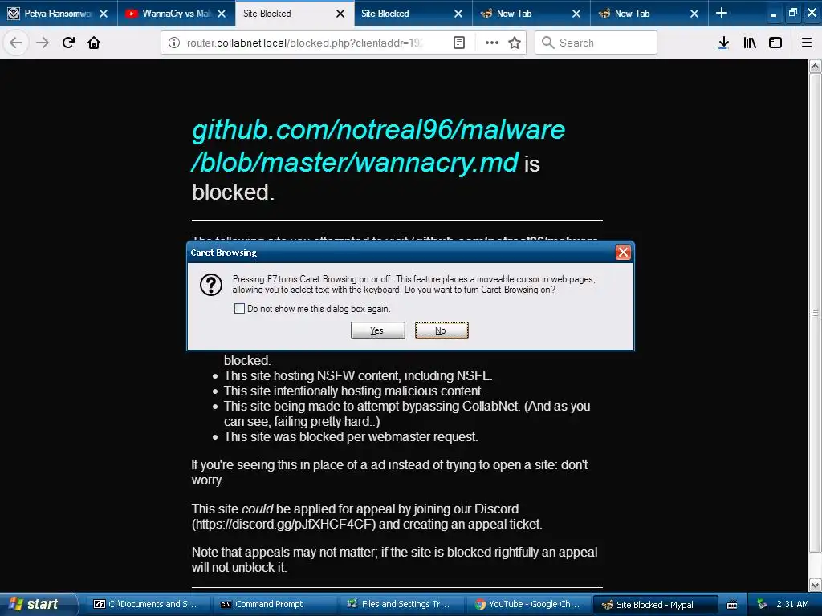The image size is (822, 616).
Task: Close the Petya Ransomware tab
Action: (104, 14)
